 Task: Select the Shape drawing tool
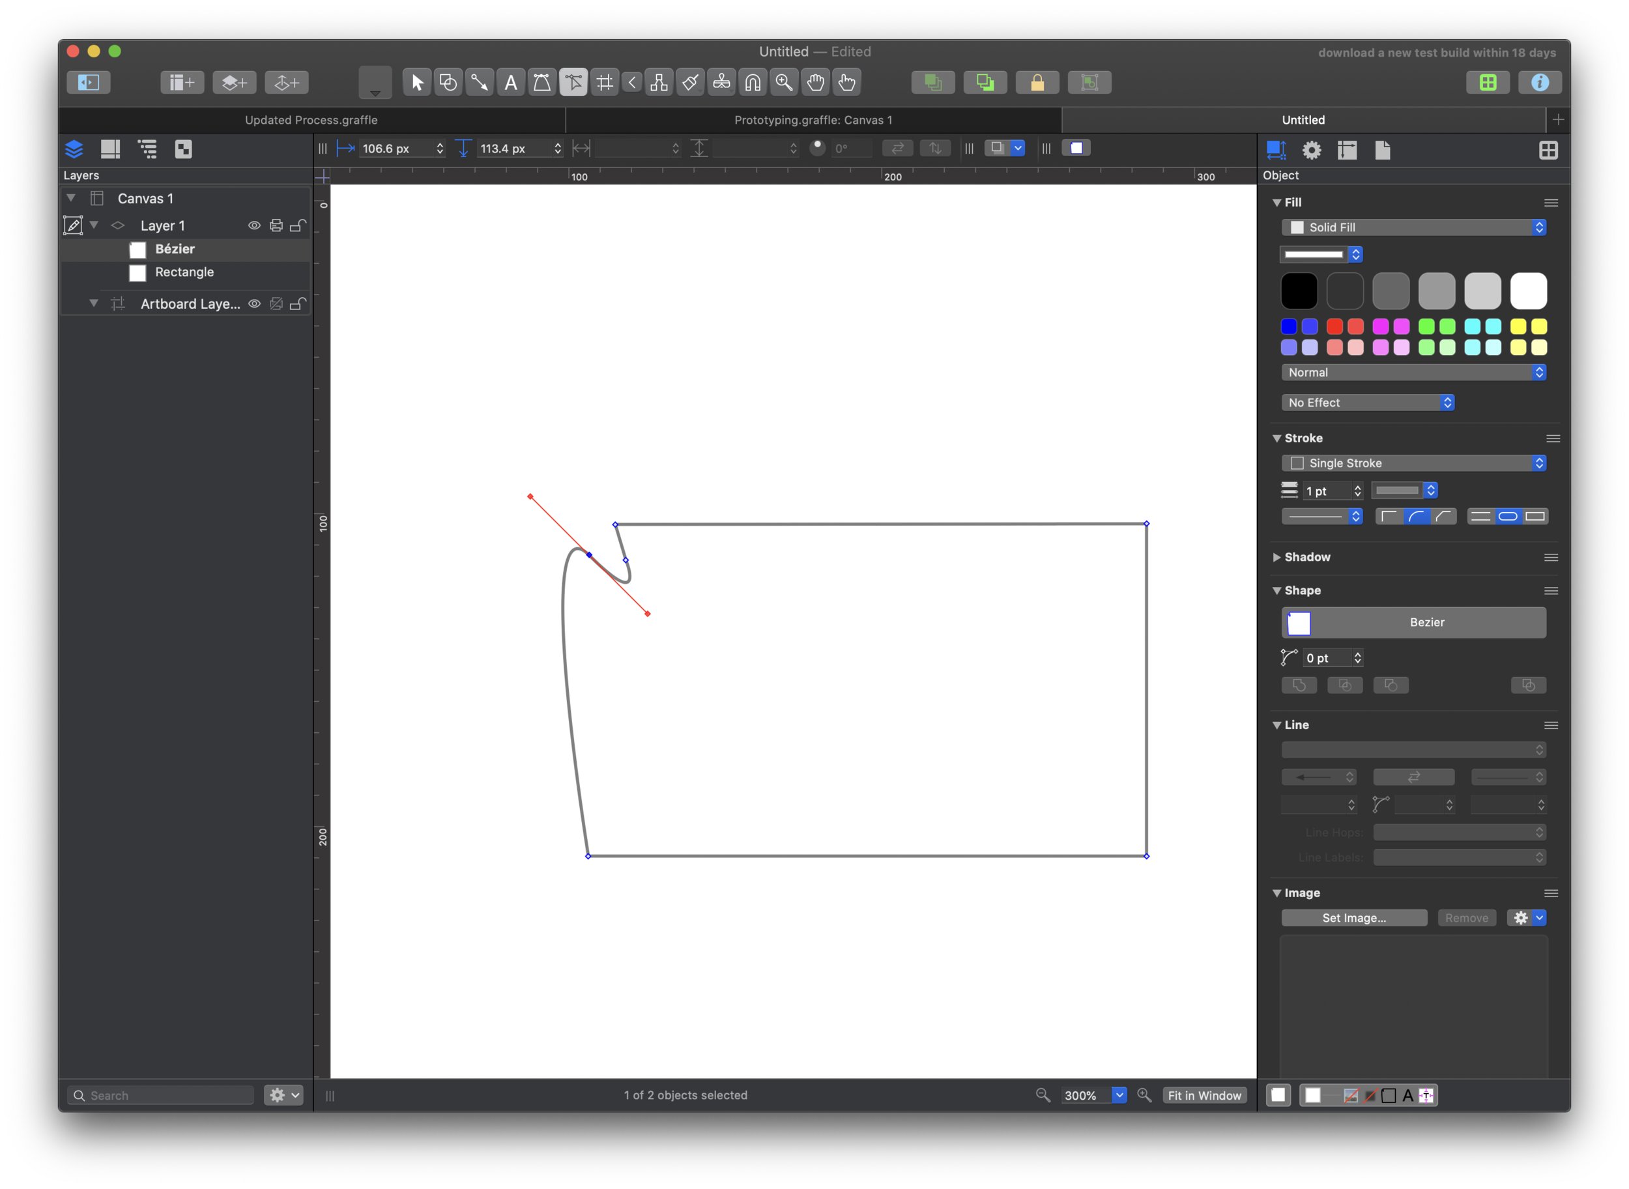448,82
